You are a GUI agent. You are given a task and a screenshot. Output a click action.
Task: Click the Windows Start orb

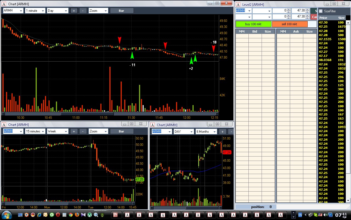tap(7, 215)
